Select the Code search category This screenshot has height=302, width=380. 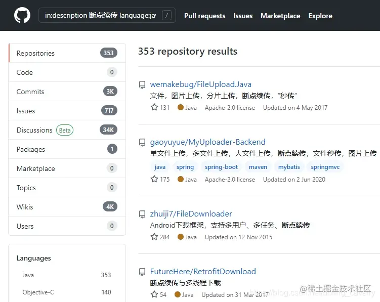click(67, 72)
